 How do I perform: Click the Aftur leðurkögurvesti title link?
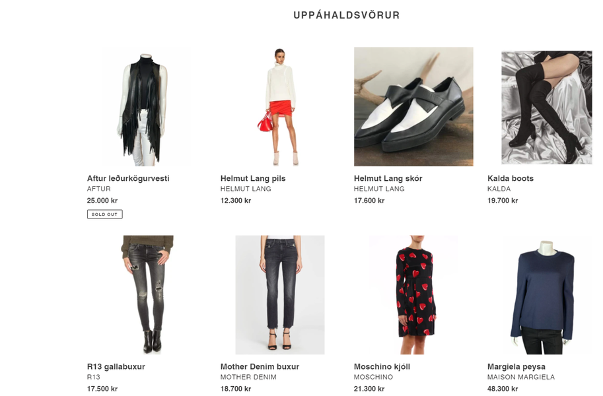click(128, 178)
